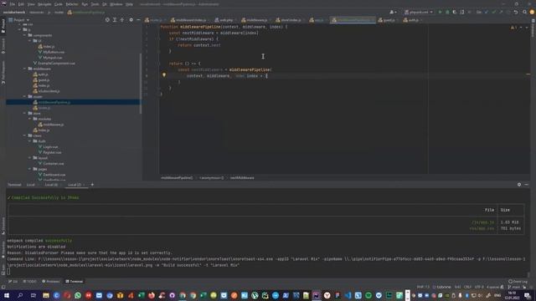This screenshot has height=301, width=536.
Task: Toggle the Project side tool tab
Action: coord(3,26)
